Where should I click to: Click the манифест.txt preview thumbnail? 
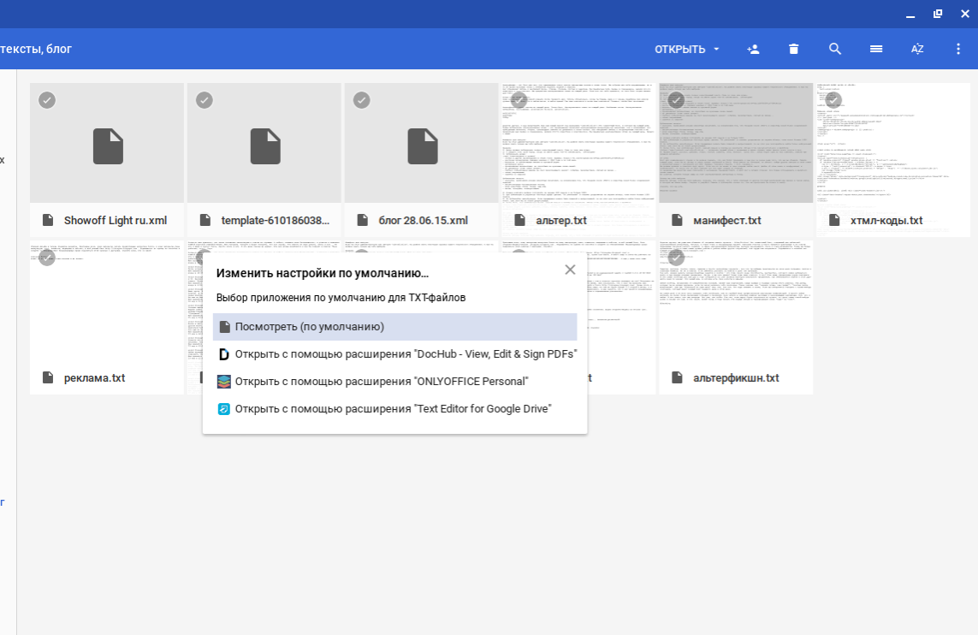click(735, 143)
